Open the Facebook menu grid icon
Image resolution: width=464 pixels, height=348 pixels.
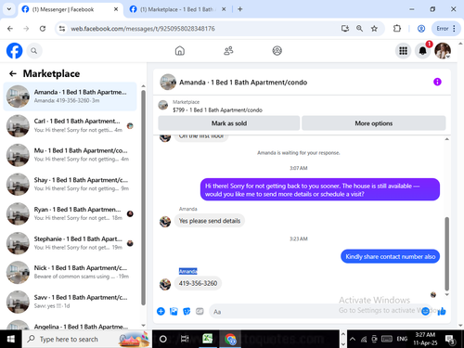(403, 51)
